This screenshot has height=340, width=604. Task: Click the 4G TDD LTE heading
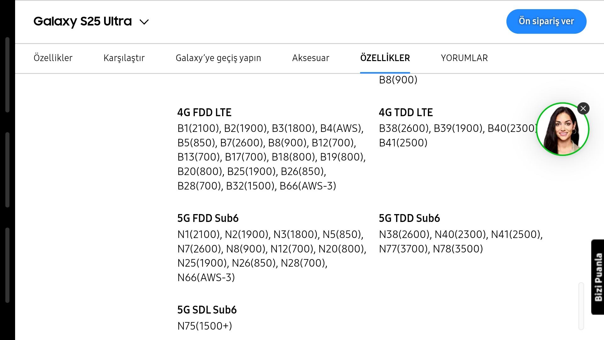coord(406,112)
